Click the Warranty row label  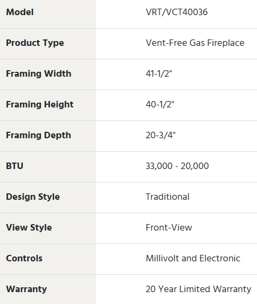coord(26,289)
